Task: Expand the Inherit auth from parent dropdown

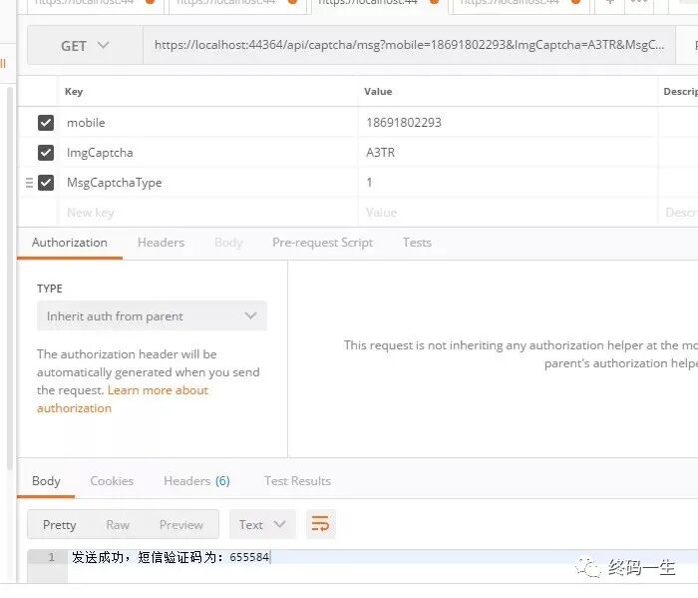Action: tap(152, 315)
